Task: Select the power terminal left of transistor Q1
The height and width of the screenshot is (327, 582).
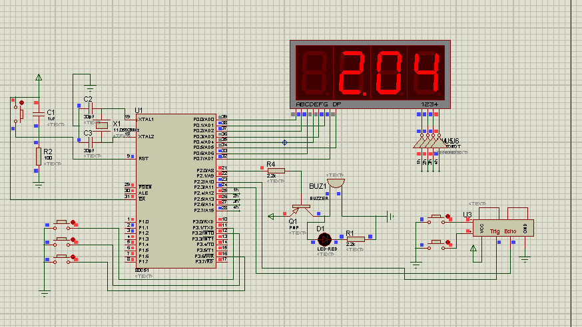Action: pyautogui.click(x=271, y=216)
